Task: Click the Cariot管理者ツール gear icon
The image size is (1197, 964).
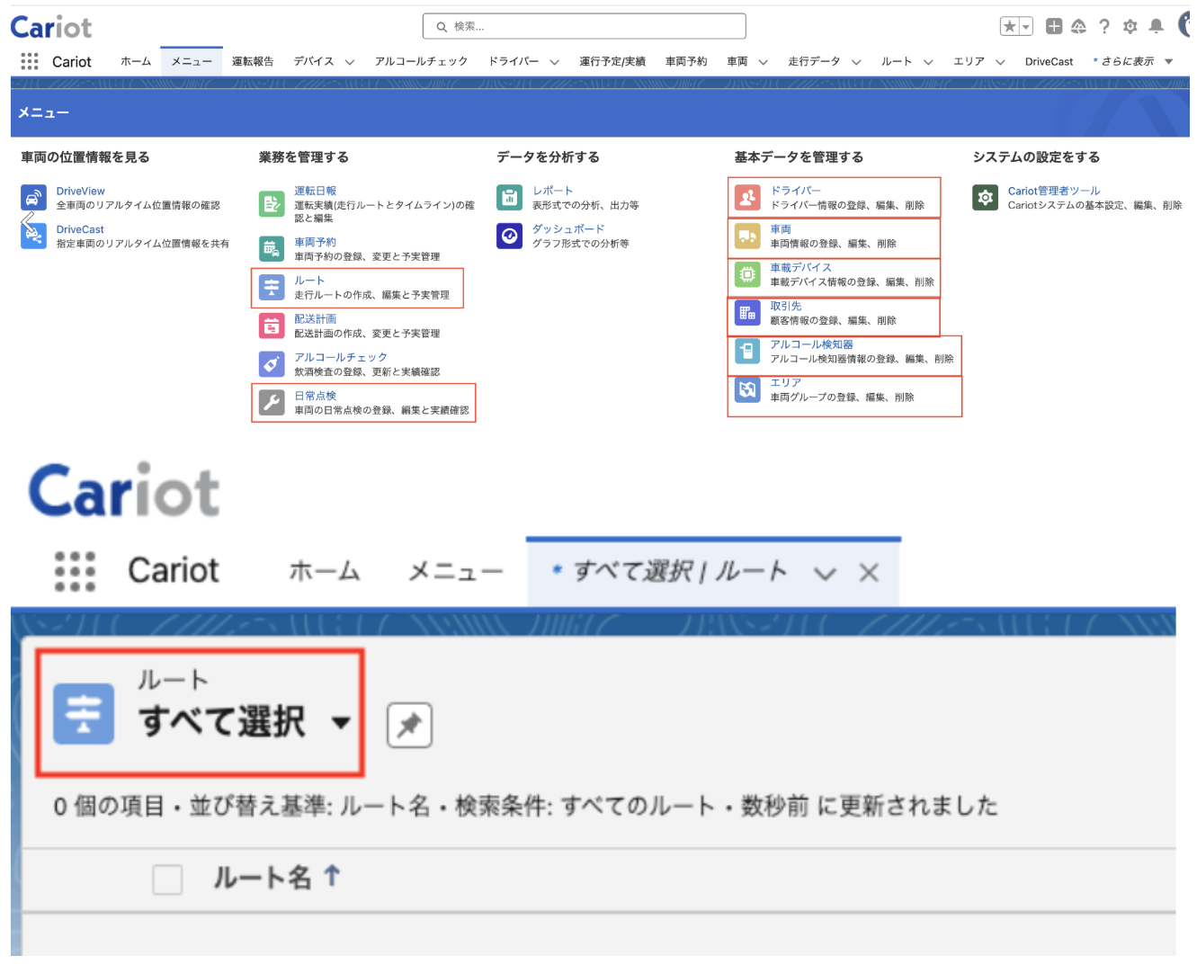Action: pos(986,197)
